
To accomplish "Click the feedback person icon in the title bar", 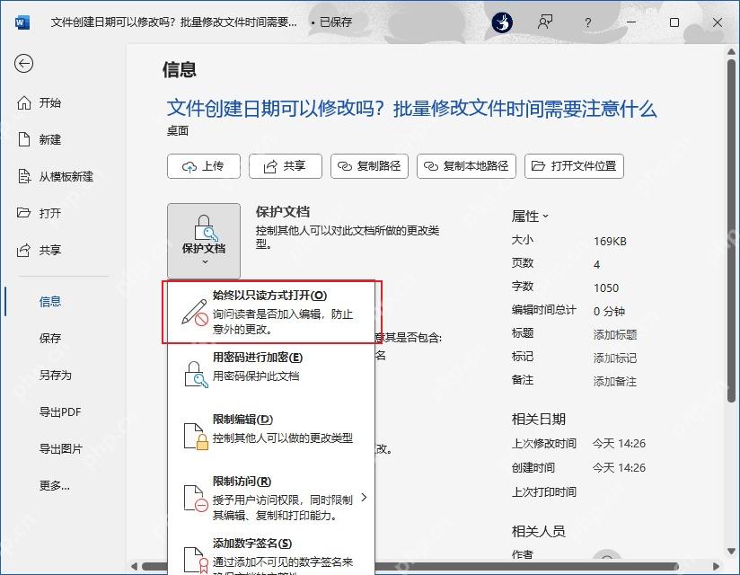I will click(545, 22).
